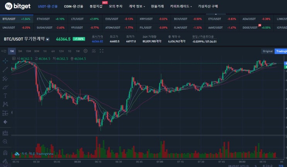
Task: Open the indicators chart icon
Action: [94, 51]
